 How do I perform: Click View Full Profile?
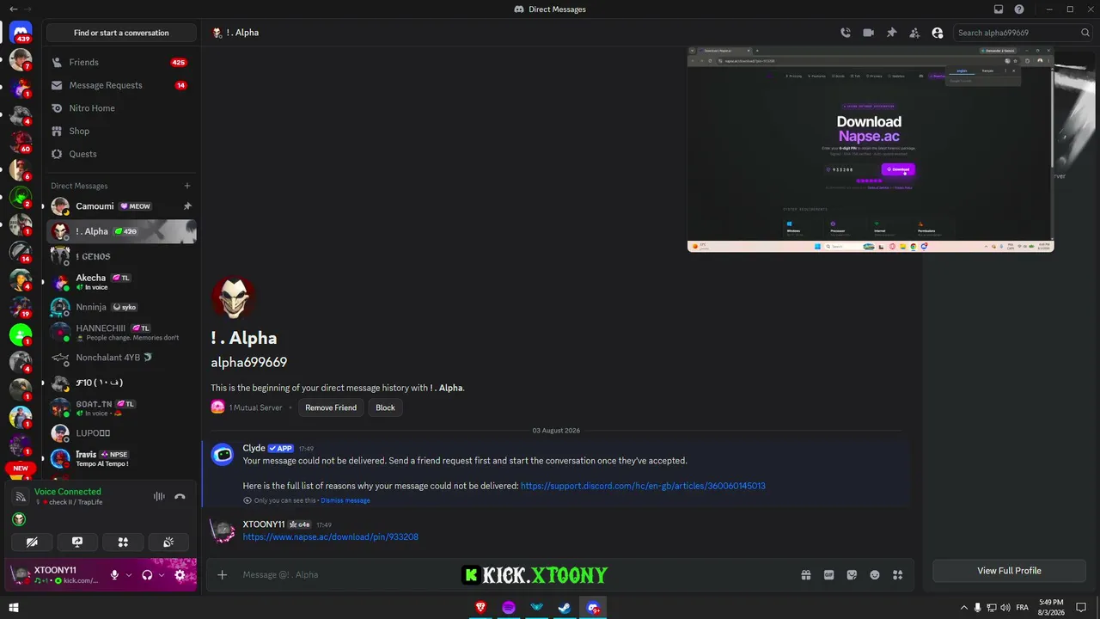click(1009, 571)
